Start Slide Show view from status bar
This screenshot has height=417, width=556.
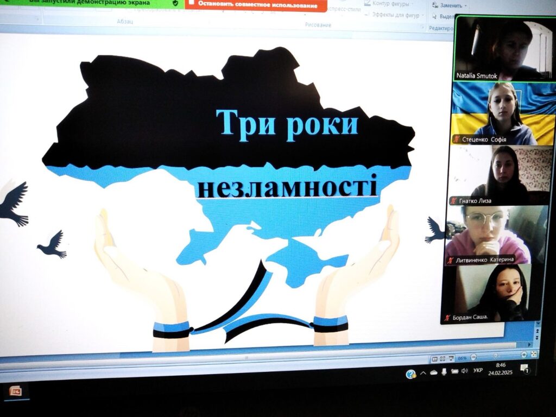click(x=451, y=358)
